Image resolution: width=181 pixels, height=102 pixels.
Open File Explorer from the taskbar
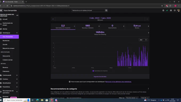(x=42, y=100)
